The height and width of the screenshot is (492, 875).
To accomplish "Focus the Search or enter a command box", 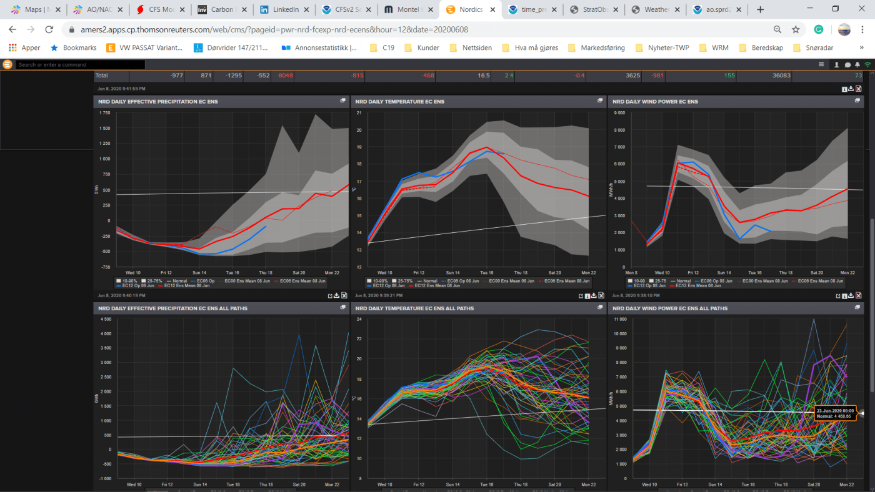I will pos(80,64).
